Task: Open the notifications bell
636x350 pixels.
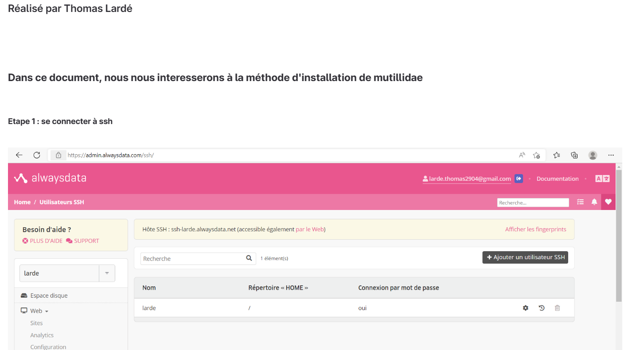Action: 594,202
